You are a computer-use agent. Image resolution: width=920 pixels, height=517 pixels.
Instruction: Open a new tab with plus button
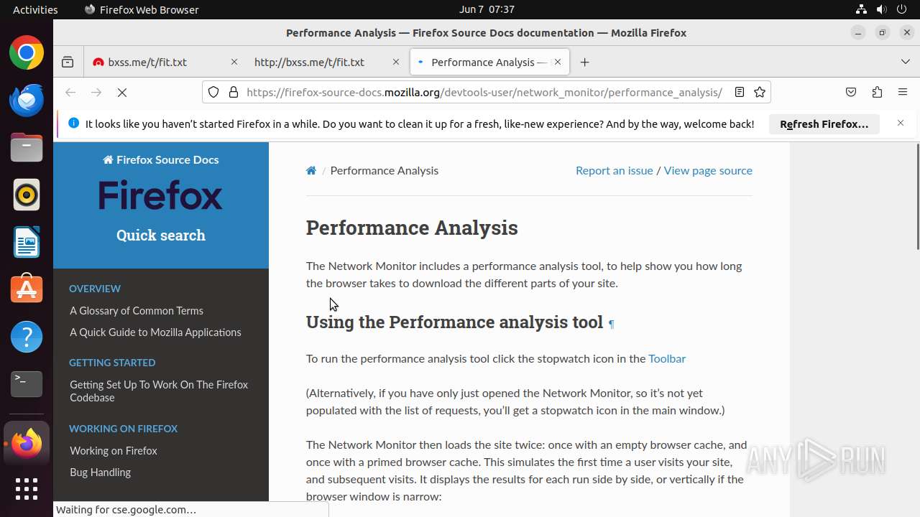pos(585,62)
